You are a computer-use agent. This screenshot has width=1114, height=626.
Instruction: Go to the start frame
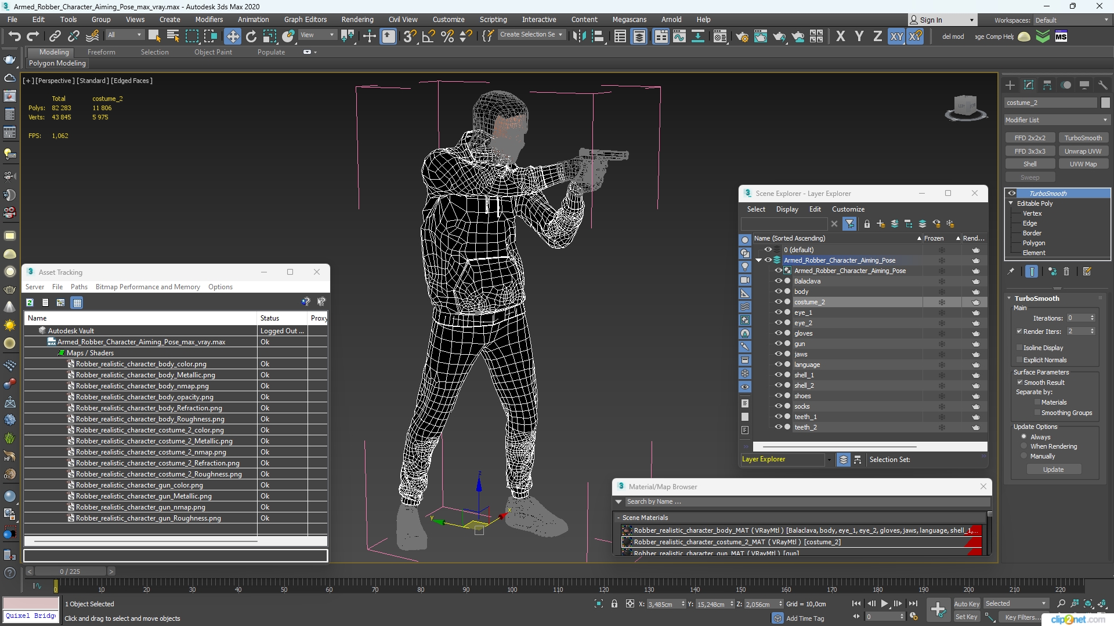pos(856,604)
